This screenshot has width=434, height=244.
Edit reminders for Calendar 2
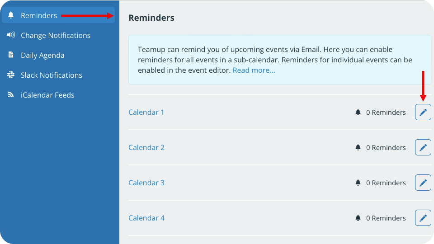[x=423, y=147]
